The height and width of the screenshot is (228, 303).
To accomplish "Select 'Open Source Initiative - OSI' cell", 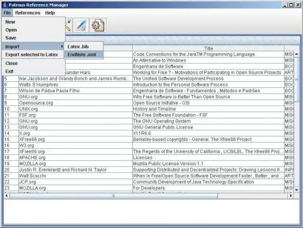I will [x=208, y=103].
